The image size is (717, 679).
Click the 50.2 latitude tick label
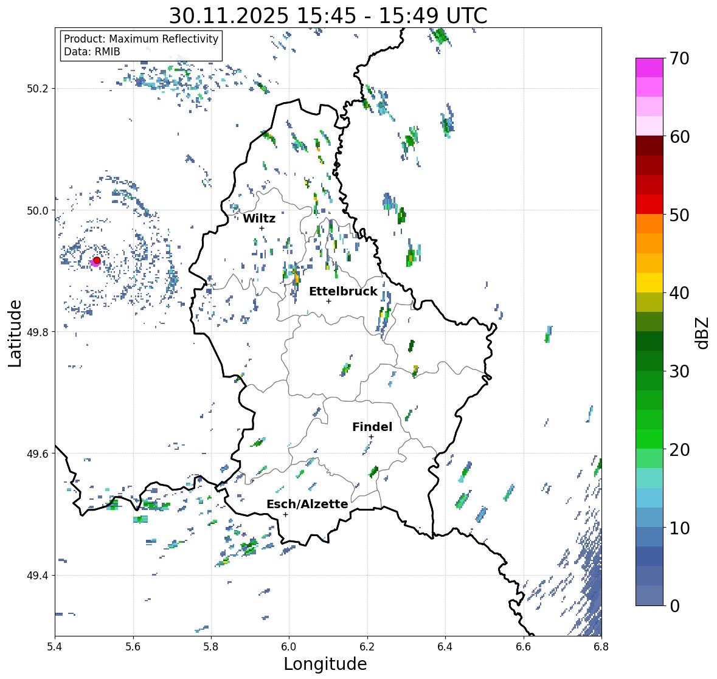click(x=38, y=89)
